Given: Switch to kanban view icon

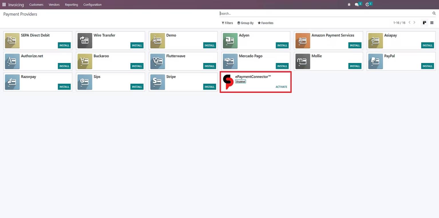Looking at the screenshot, I should point(424,23).
